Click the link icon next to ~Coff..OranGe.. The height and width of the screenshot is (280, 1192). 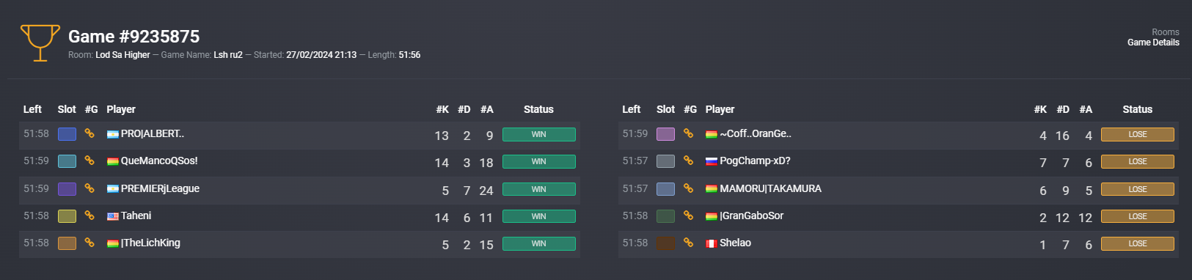point(688,133)
